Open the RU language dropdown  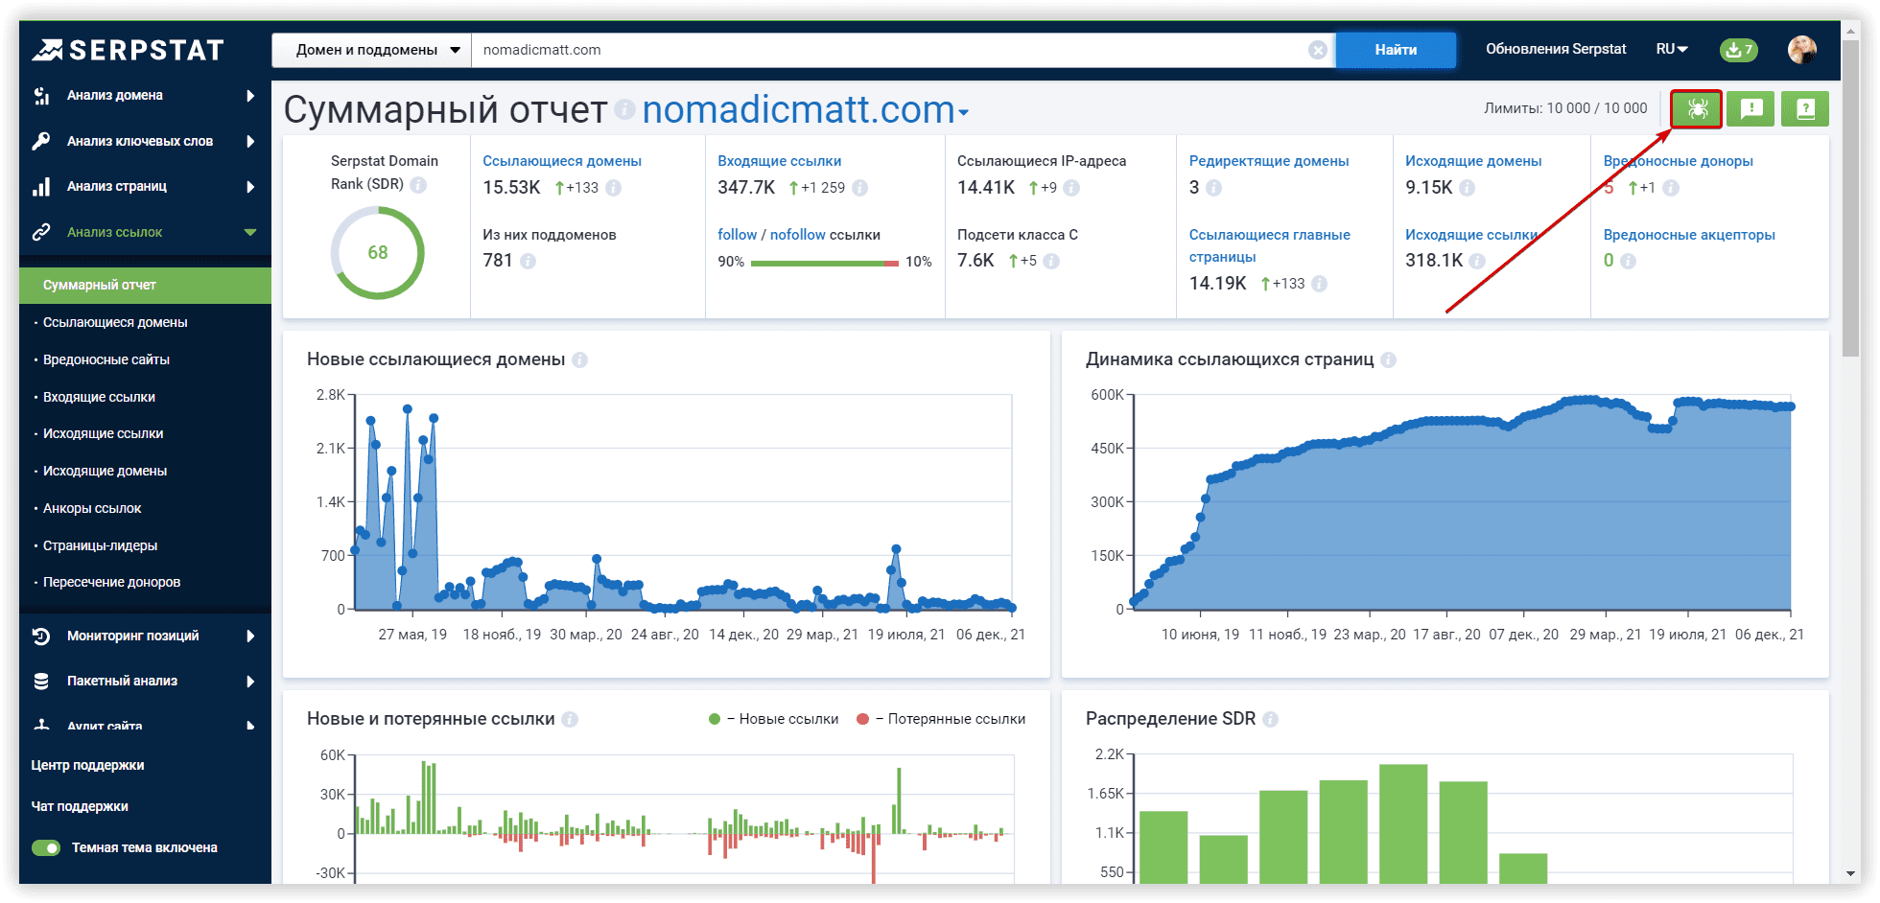(1671, 50)
